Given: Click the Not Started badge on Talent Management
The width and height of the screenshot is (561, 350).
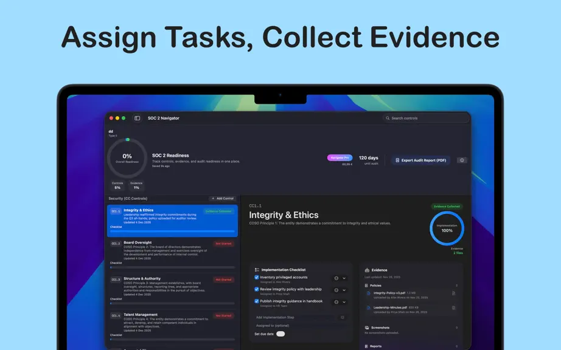Looking at the screenshot, I should click(224, 316).
